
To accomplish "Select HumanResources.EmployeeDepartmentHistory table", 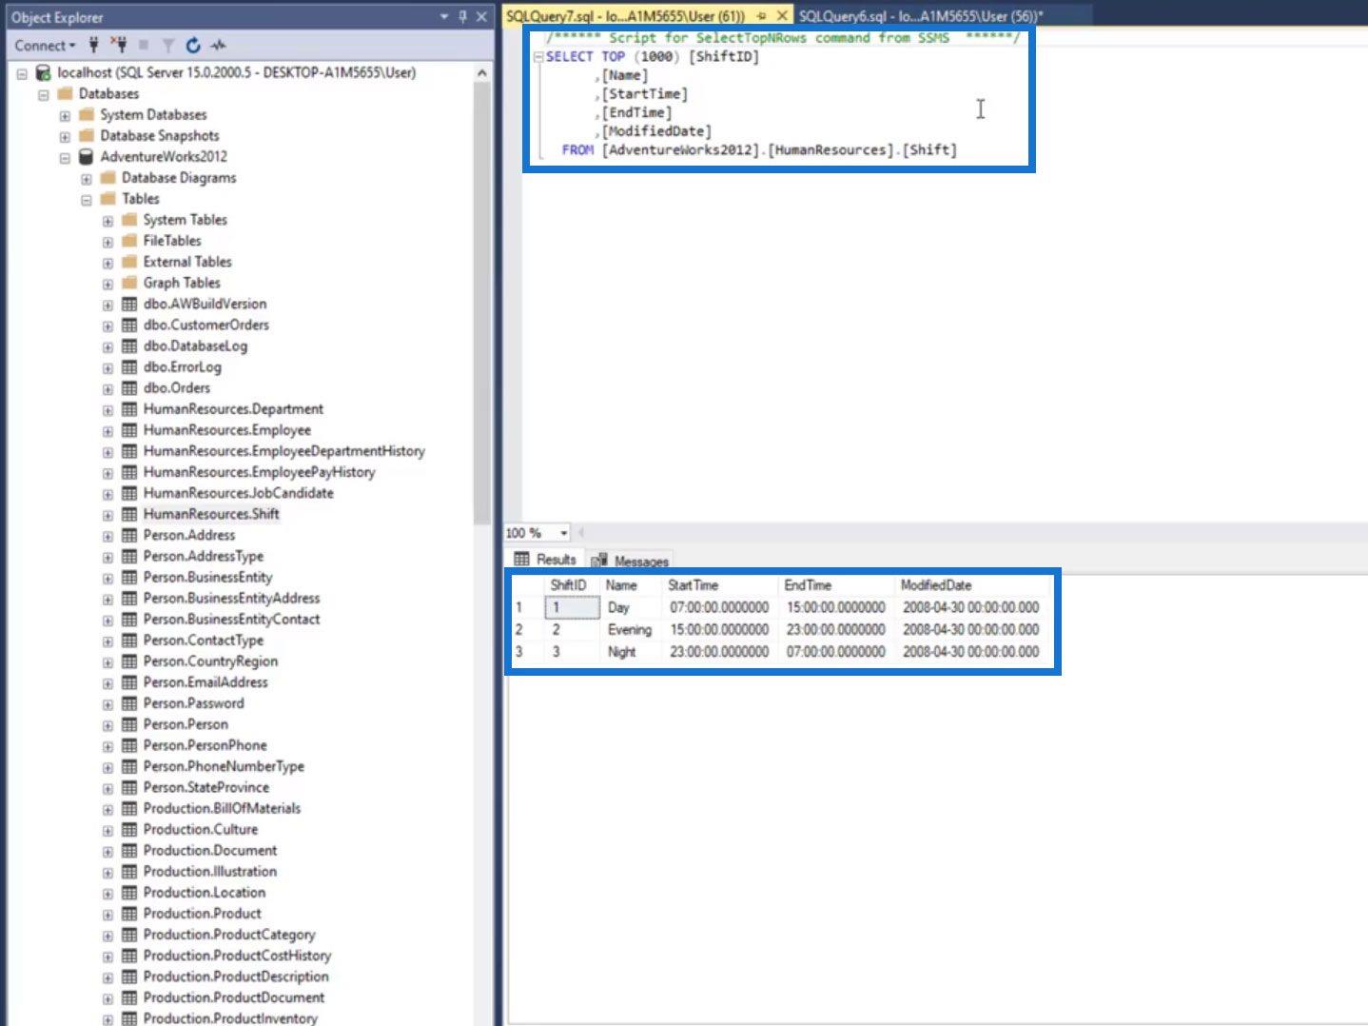I will pyautogui.click(x=283, y=451).
